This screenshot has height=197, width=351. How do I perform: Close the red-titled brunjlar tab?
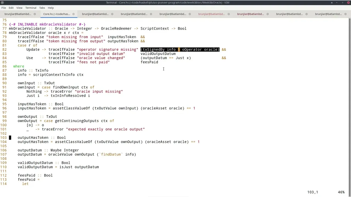(x=229, y=14)
